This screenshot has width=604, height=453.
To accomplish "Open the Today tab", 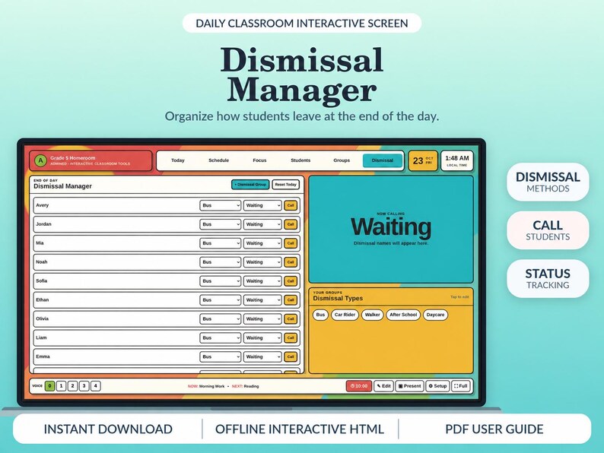I will (x=177, y=160).
